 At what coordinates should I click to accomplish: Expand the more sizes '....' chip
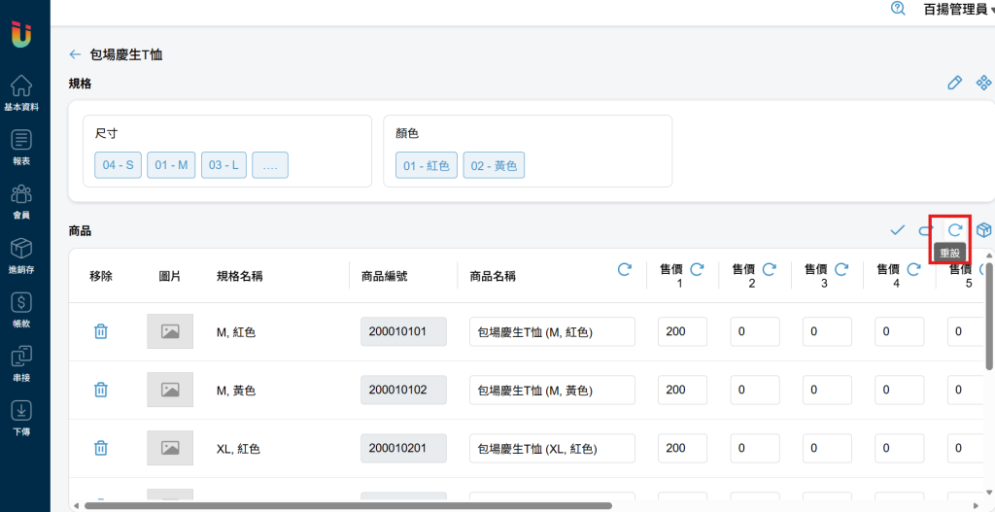tap(269, 165)
